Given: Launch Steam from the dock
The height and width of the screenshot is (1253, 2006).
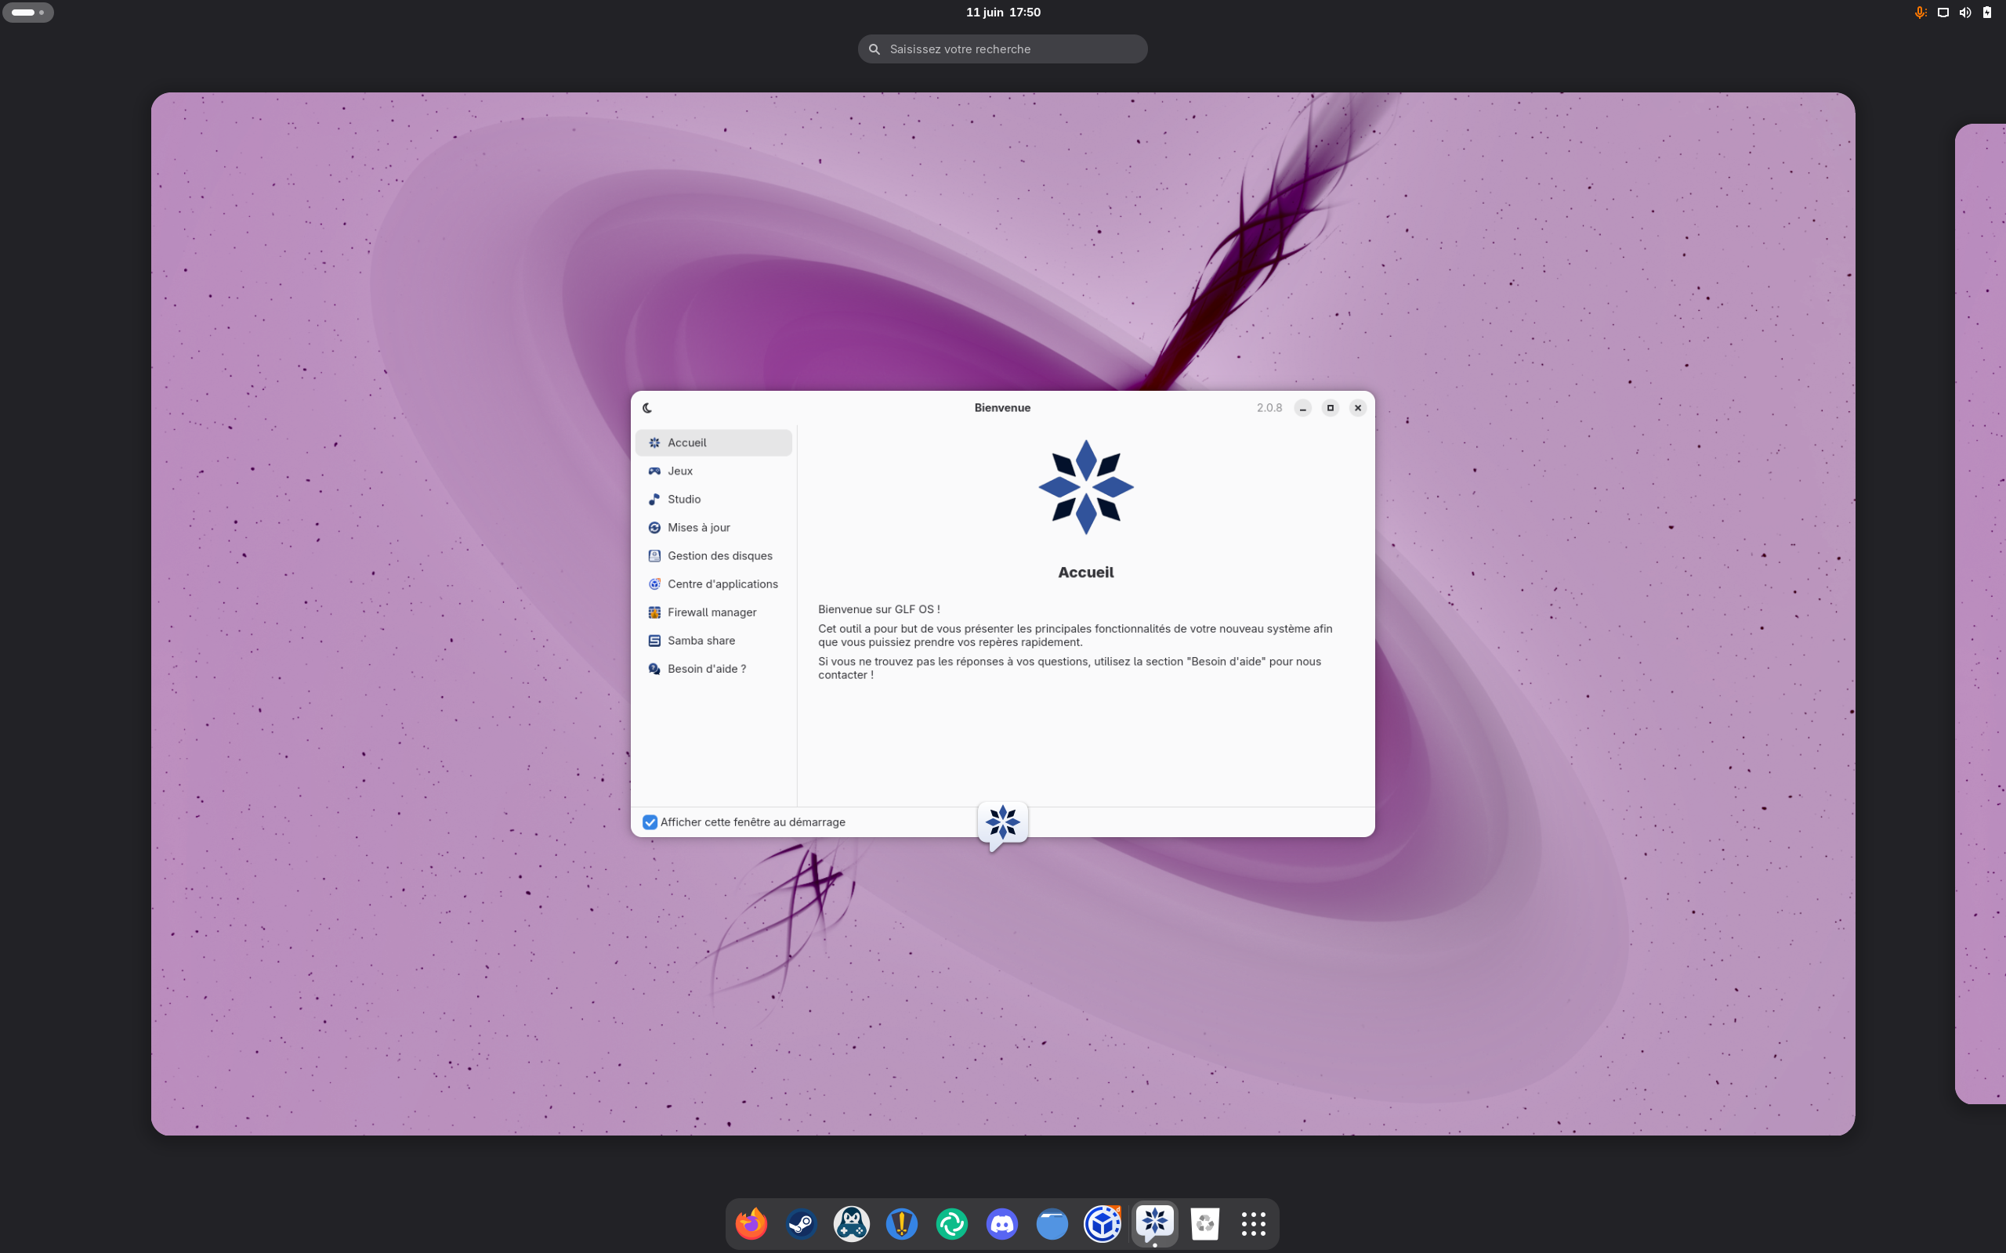Looking at the screenshot, I should pyautogui.click(x=801, y=1223).
